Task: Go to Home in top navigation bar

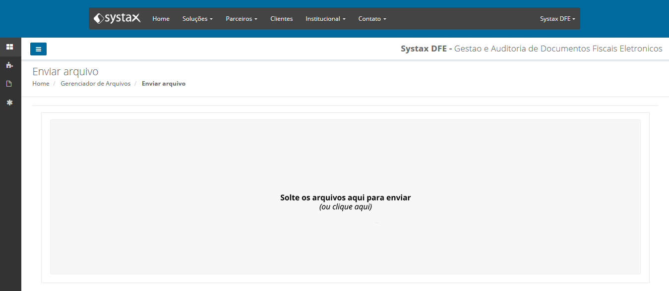Action: point(161,19)
